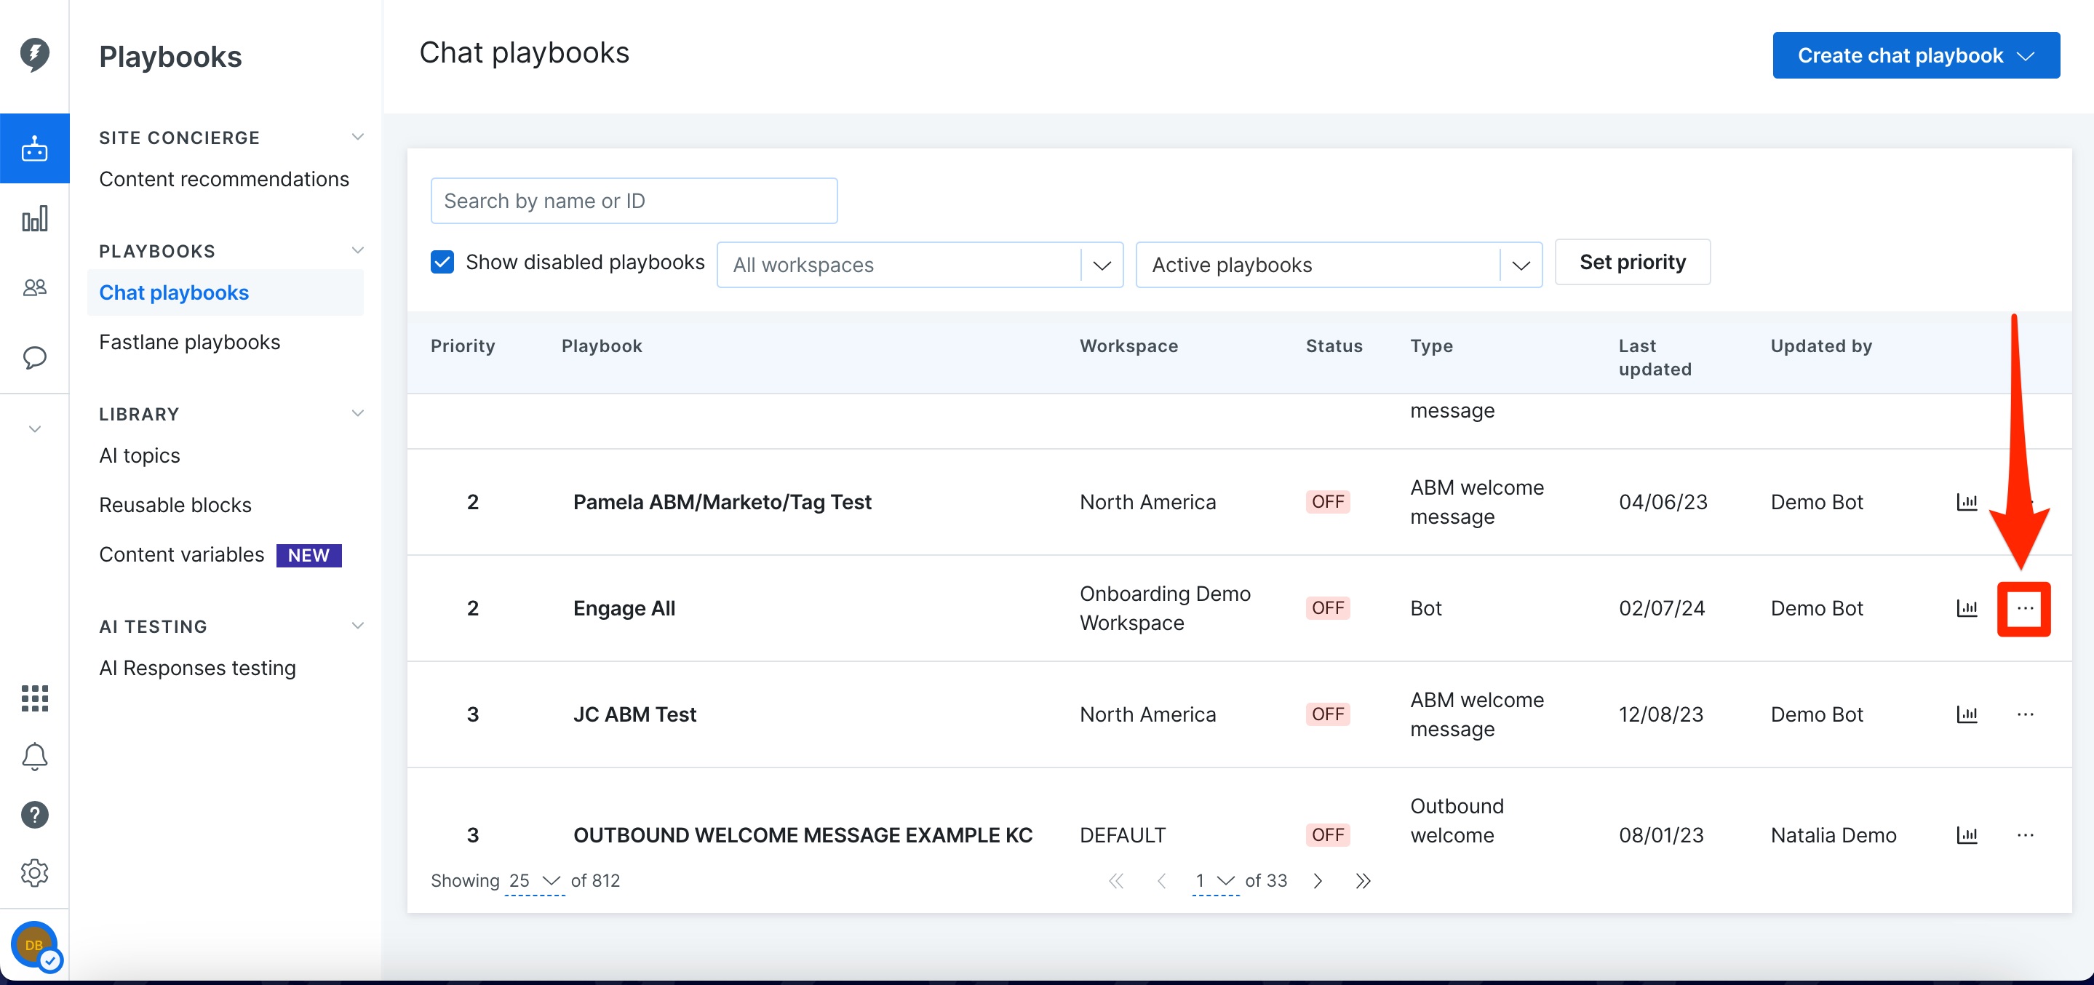Viewport: 2094px width, 985px height.
Task: View report chart for Pamela ABM/Marketo/Tag Test
Action: click(1967, 502)
